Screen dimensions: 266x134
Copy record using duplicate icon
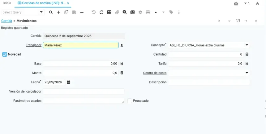pos(66,12)
